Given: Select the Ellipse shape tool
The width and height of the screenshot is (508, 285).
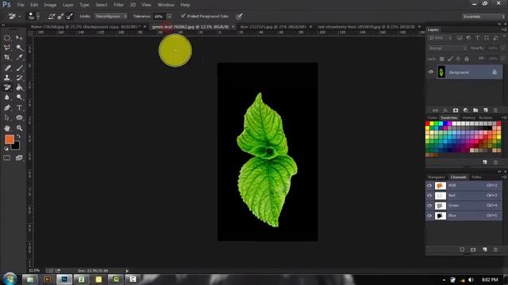Looking at the screenshot, I should pyautogui.click(x=19, y=118).
